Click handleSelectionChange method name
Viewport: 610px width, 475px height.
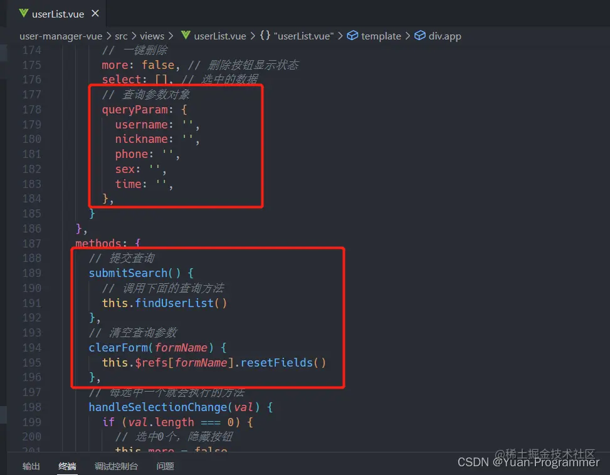(x=157, y=407)
